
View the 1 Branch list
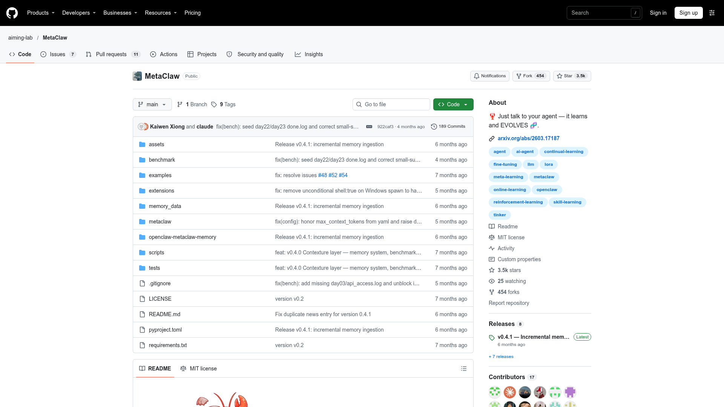[x=192, y=104]
